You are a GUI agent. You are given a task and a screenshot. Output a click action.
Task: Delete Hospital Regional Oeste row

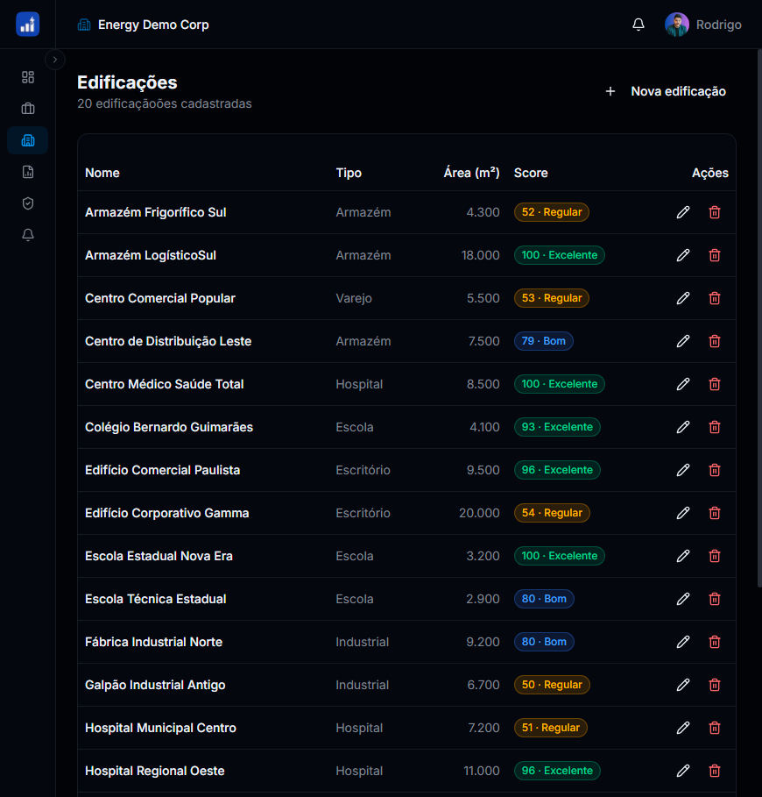click(715, 771)
